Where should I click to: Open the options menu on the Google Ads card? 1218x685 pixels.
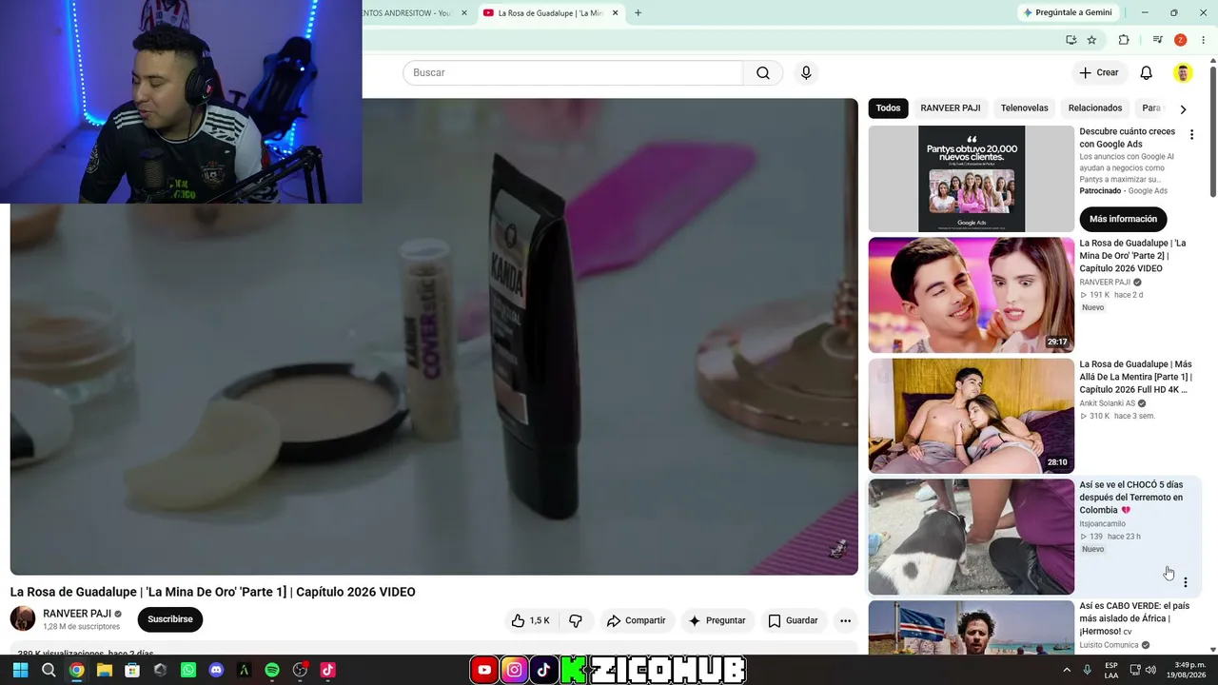click(1191, 135)
